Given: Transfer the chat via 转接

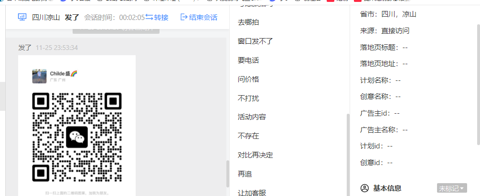Looking at the screenshot, I should (x=157, y=18).
